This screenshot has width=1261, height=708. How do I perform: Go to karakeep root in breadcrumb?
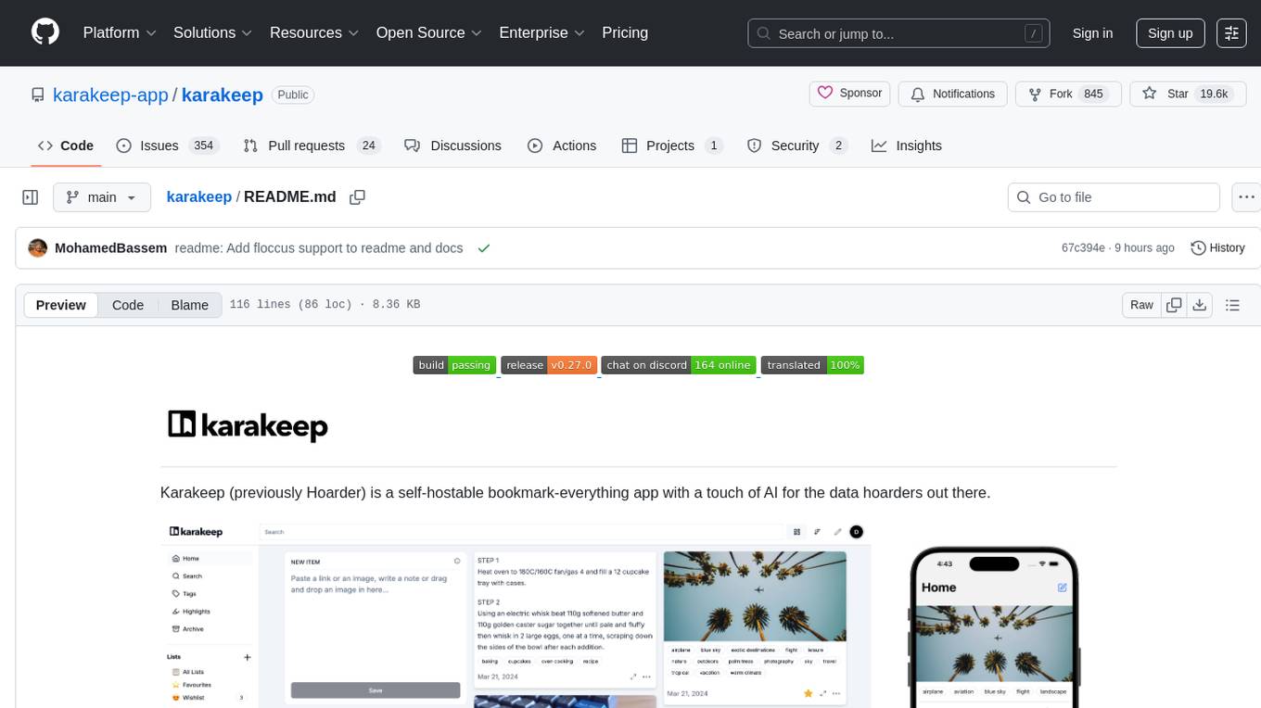point(199,196)
